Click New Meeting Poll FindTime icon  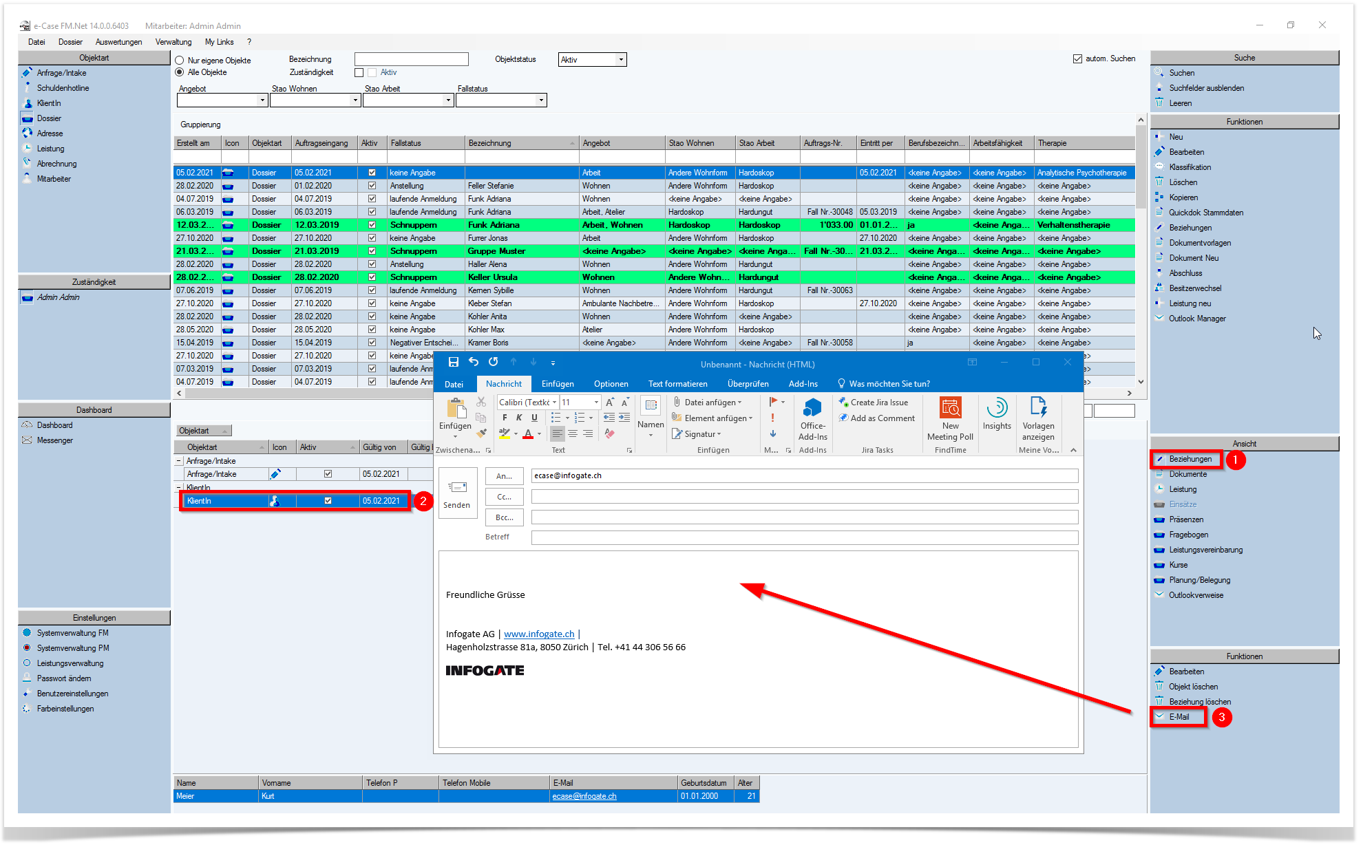click(950, 419)
